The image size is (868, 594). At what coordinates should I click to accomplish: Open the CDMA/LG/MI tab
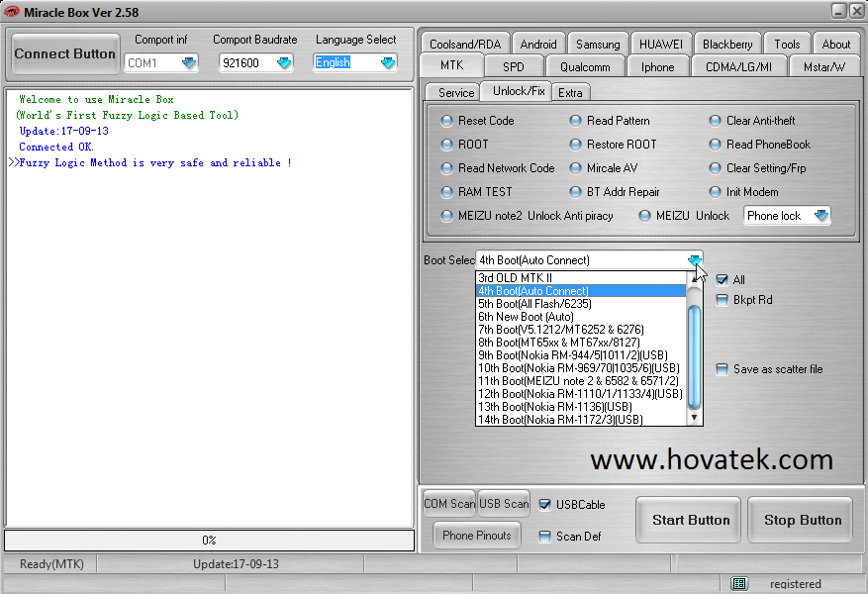[x=738, y=67]
